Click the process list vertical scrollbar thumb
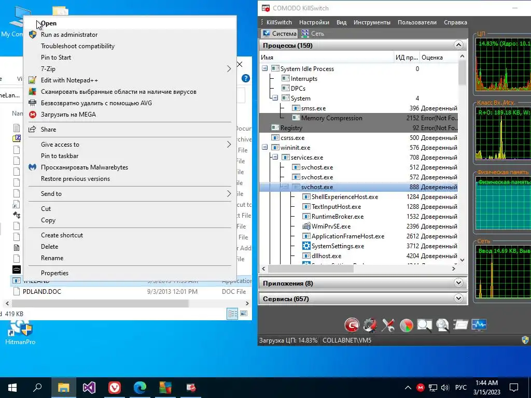This screenshot has height=398, width=531. tap(462, 73)
